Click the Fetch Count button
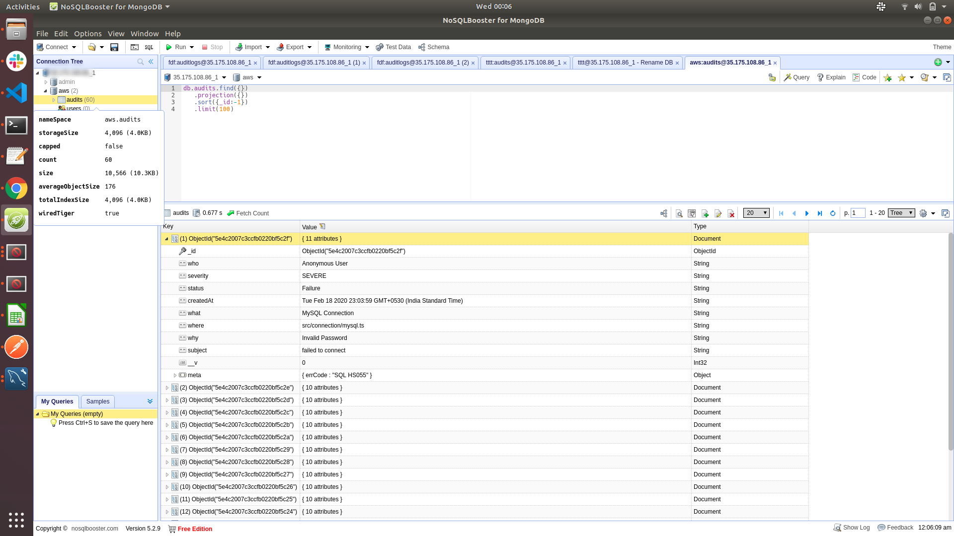This screenshot has width=954, height=536. tap(248, 213)
